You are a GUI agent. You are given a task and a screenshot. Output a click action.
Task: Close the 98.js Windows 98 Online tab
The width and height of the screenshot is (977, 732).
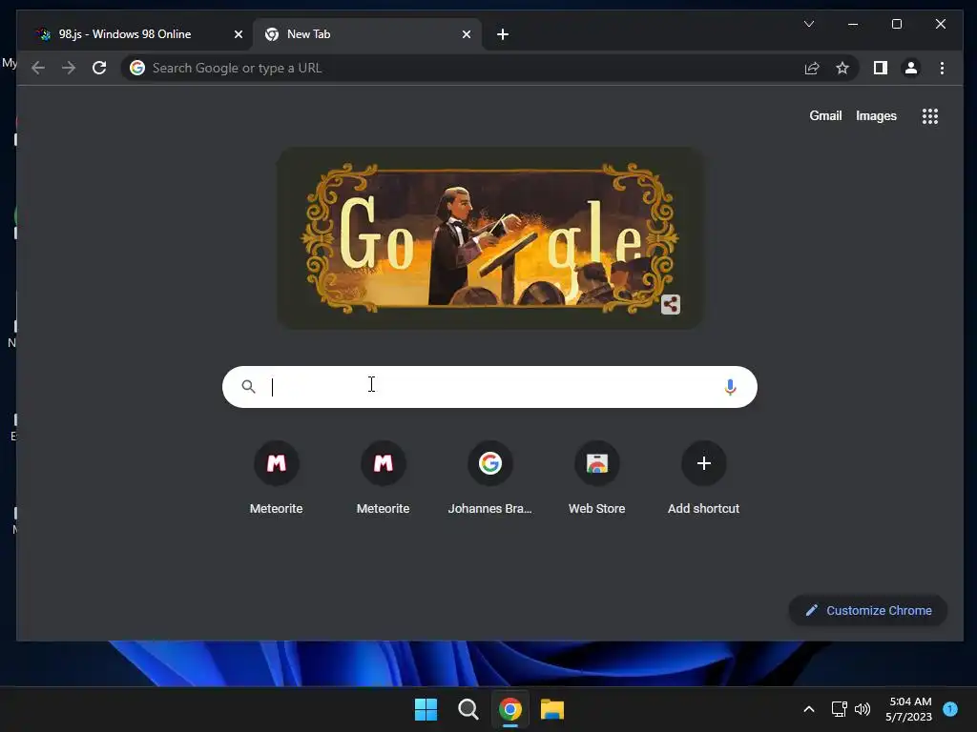click(x=238, y=34)
